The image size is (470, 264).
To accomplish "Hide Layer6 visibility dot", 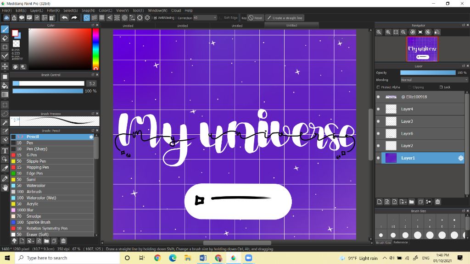I will point(378,133).
